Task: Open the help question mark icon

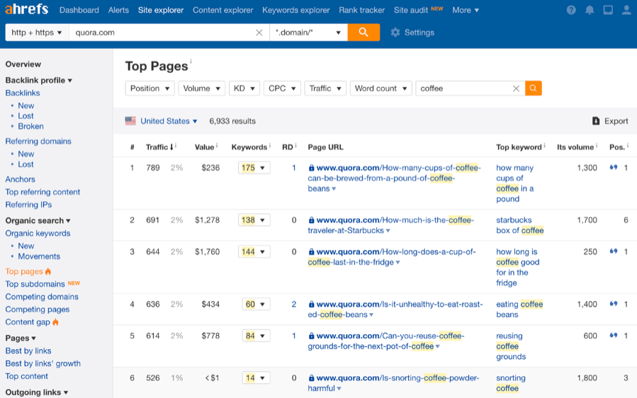Action: click(x=571, y=10)
